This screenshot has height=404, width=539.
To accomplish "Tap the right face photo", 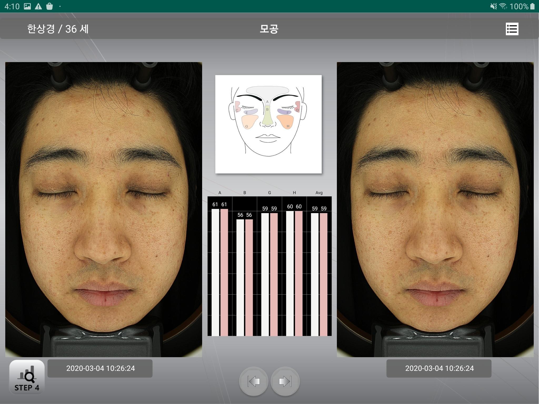I will point(435,209).
